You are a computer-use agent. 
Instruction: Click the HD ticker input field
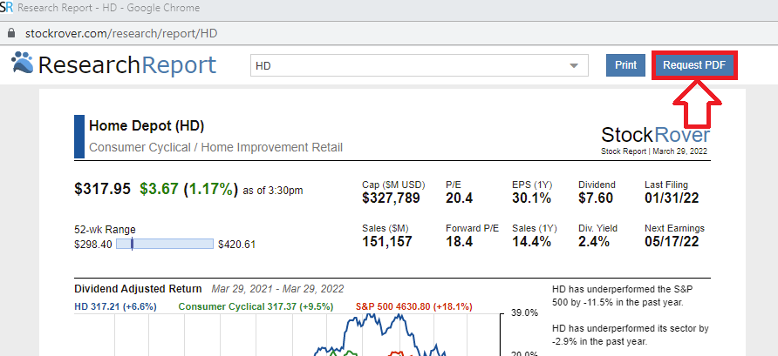coord(420,65)
